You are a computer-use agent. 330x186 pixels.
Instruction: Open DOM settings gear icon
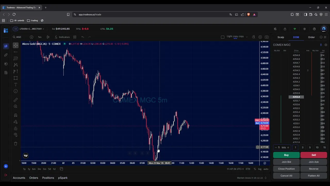(x=326, y=45)
